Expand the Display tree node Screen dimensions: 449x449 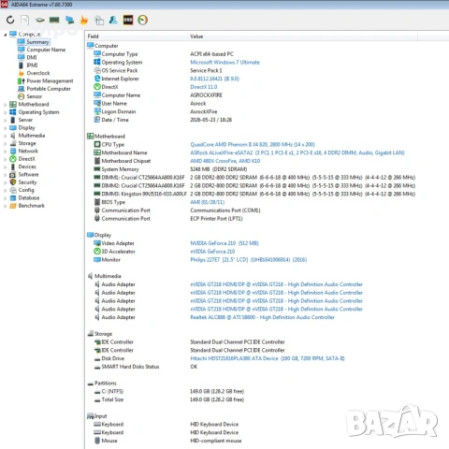(5, 128)
